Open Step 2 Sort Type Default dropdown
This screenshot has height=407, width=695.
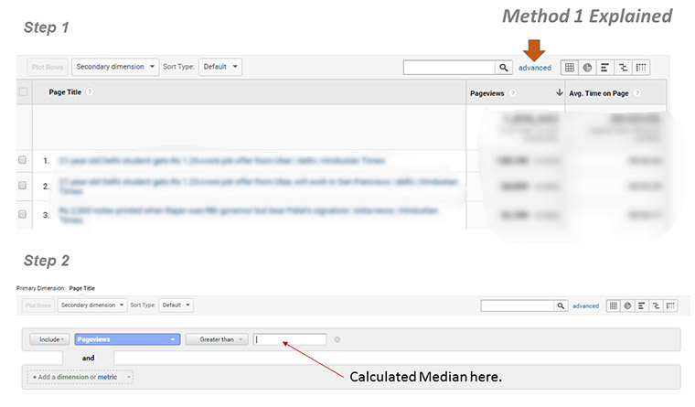pos(176,305)
